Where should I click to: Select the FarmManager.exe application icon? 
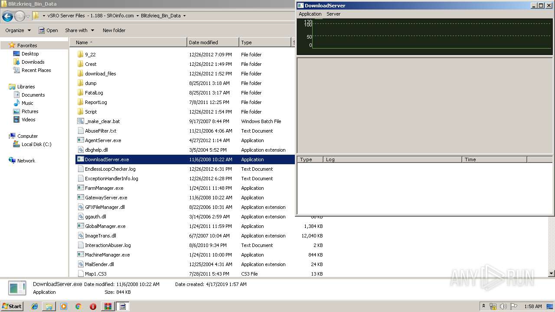80,188
